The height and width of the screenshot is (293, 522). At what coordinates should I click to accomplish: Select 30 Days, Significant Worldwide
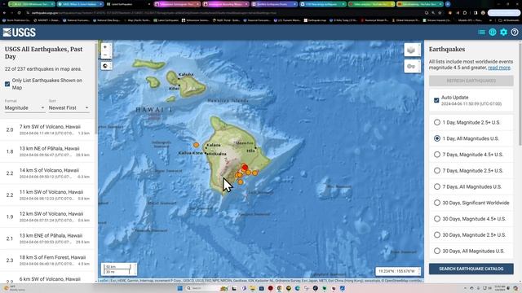tap(471, 203)
